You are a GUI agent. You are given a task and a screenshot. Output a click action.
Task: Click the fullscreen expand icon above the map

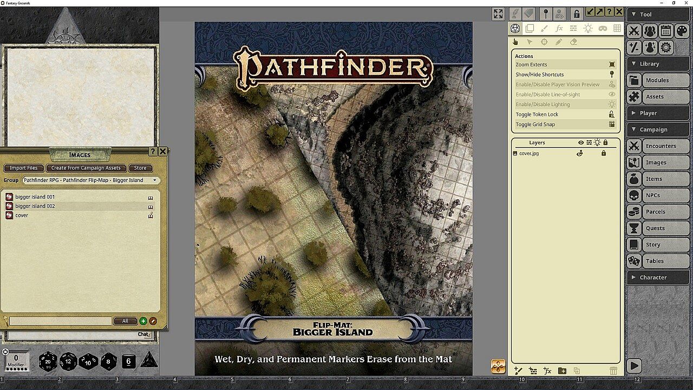tap(498, 14)
